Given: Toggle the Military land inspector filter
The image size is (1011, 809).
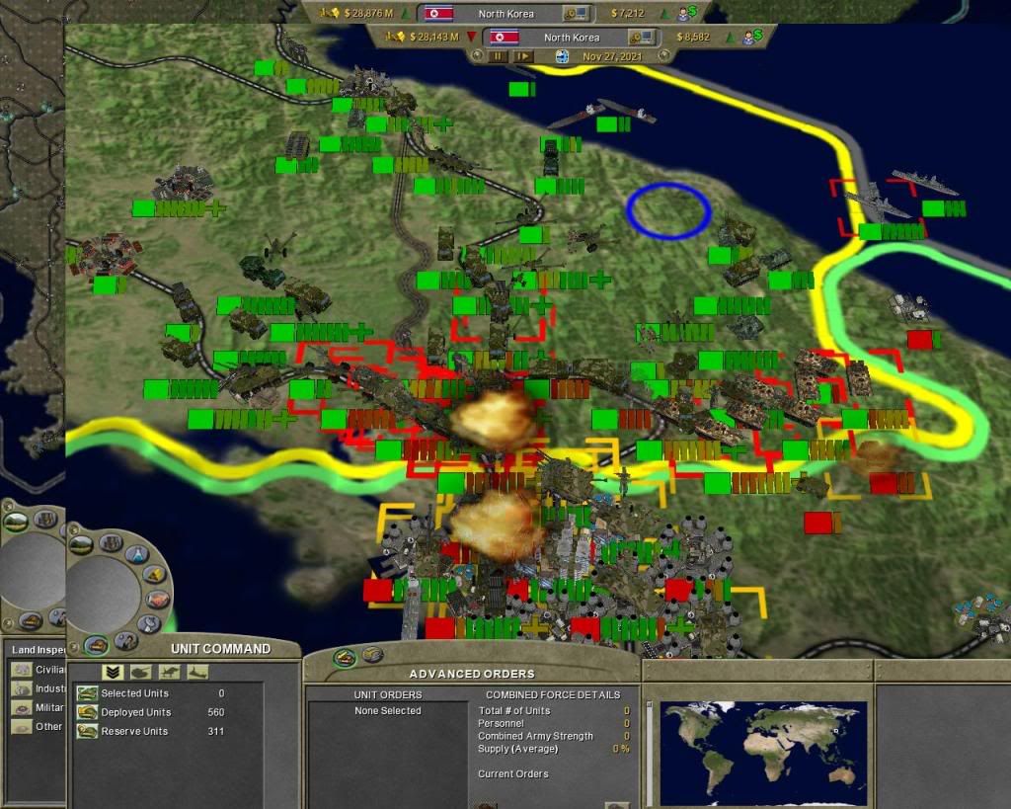Looking at the screenshot, I should 22,707.
